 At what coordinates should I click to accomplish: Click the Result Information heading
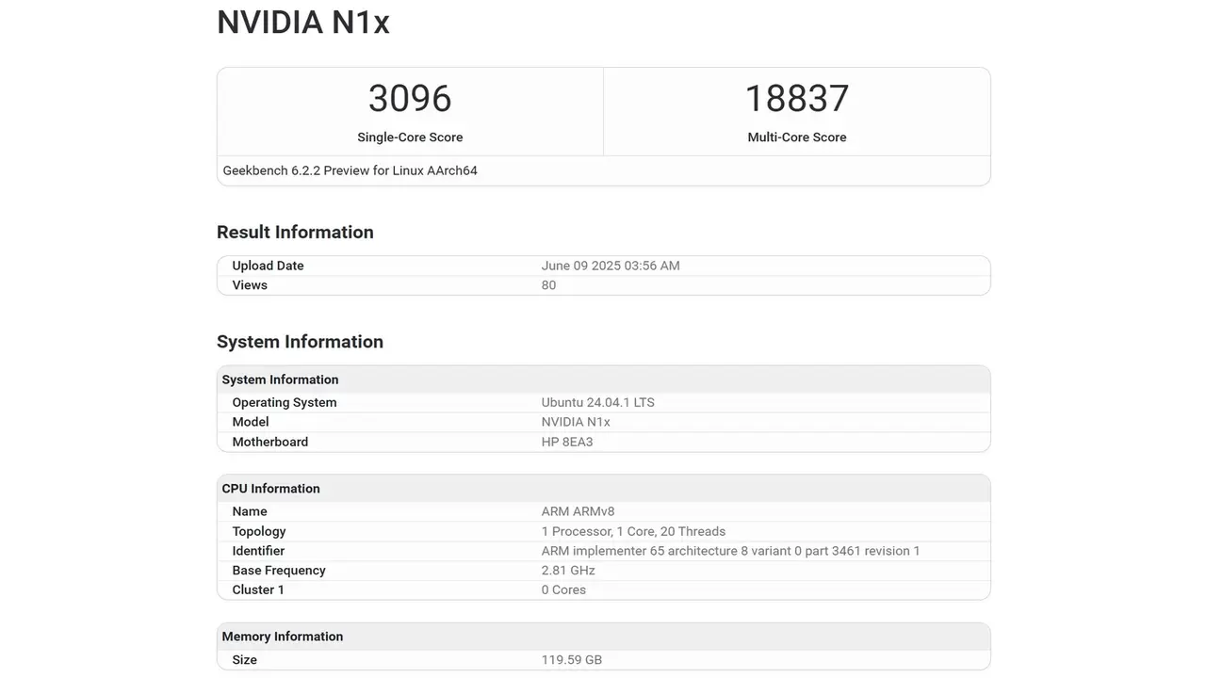(x=295, y=233)
